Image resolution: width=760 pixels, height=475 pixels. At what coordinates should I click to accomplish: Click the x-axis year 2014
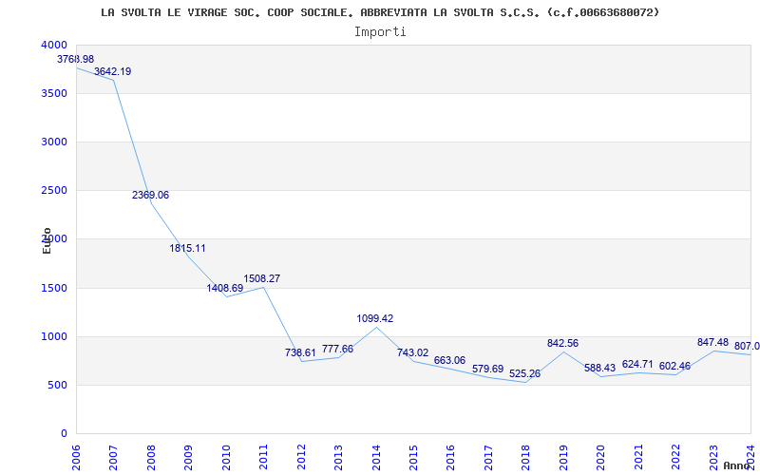coord(375,457)
